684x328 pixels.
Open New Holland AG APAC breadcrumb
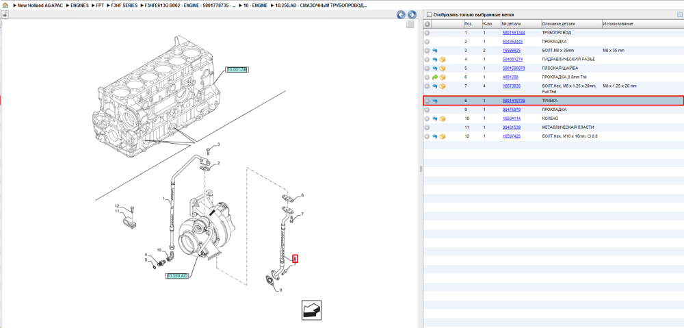[39, 5]
